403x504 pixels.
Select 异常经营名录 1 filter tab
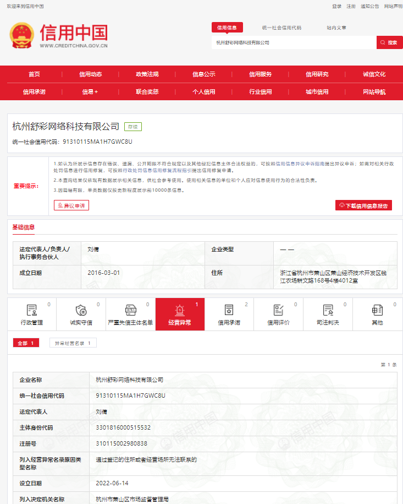tap(73, 343)
